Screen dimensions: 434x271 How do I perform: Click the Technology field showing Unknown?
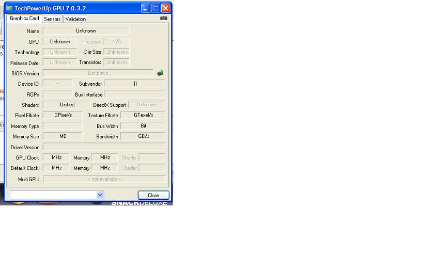coord(60,52)
